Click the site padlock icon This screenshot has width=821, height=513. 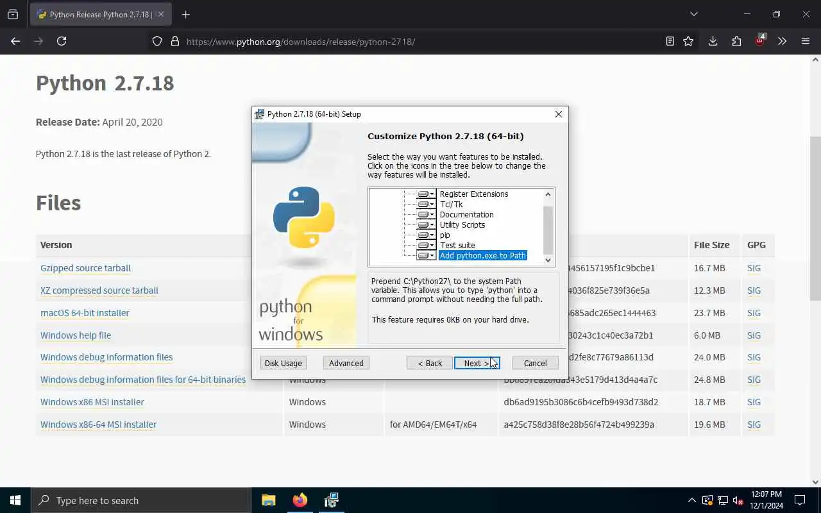(174, 41)
